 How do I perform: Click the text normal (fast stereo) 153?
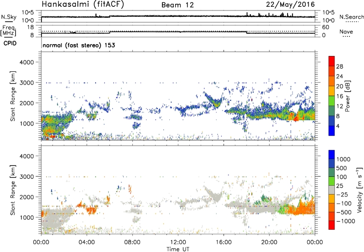pyautogui.click(x=79, y=45)
